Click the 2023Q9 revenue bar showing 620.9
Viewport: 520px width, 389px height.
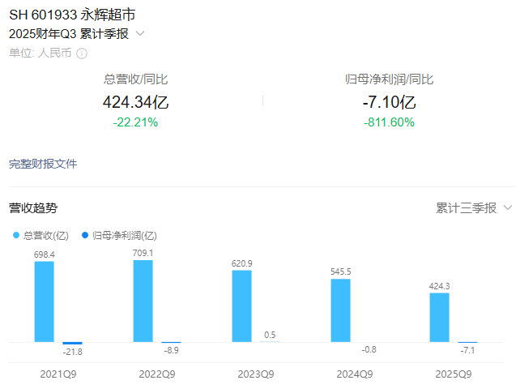click(x=242, y=306)
